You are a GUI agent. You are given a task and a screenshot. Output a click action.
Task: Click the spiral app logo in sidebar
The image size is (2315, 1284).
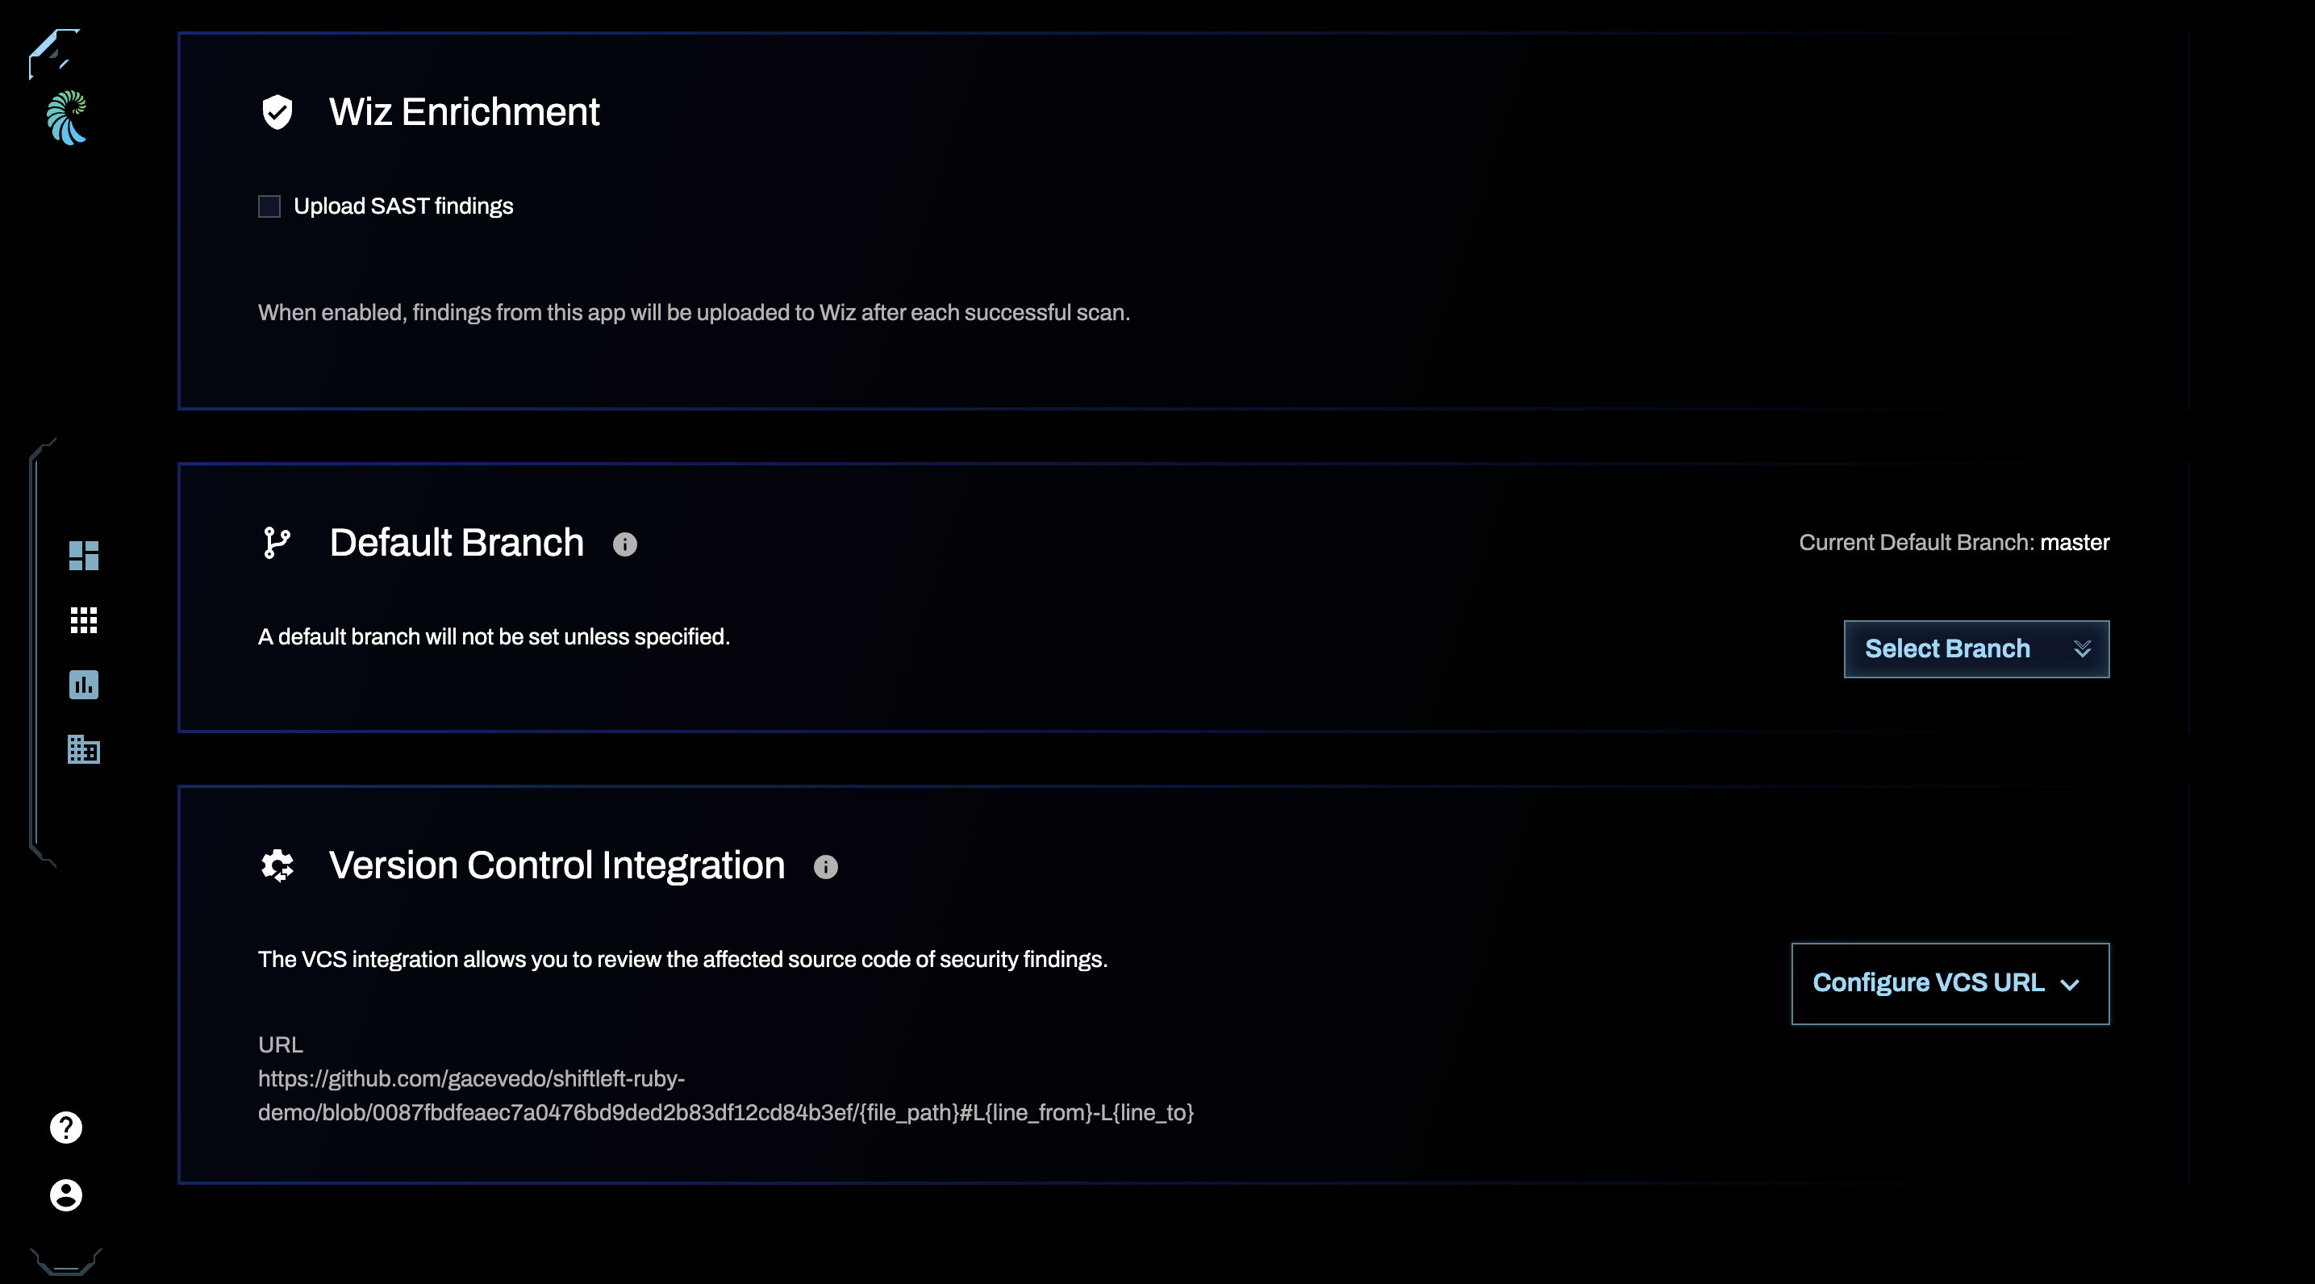click(x=65, y=118)
